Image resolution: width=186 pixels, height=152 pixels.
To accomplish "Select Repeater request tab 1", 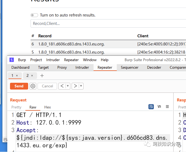I will (12, 75).
